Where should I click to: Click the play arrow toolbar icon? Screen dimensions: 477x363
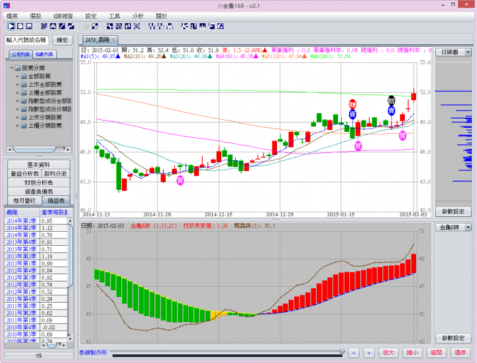(11, 26)
